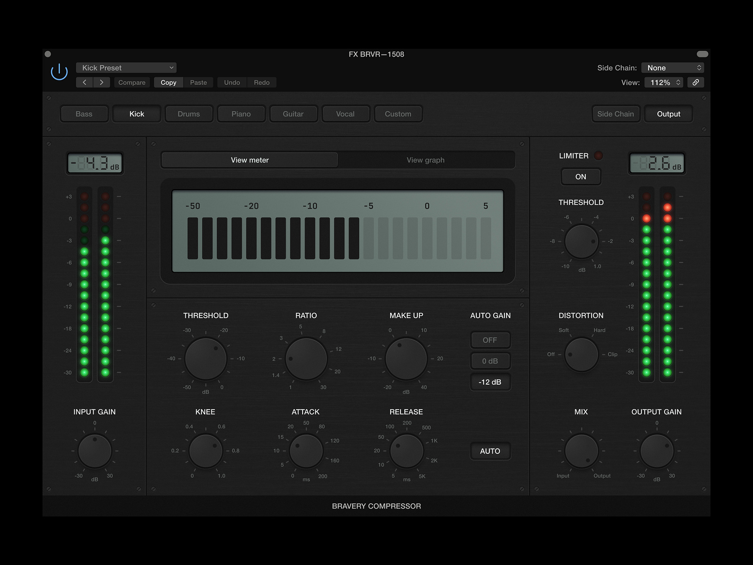Enable AUTO release mode

pos(490,451)
